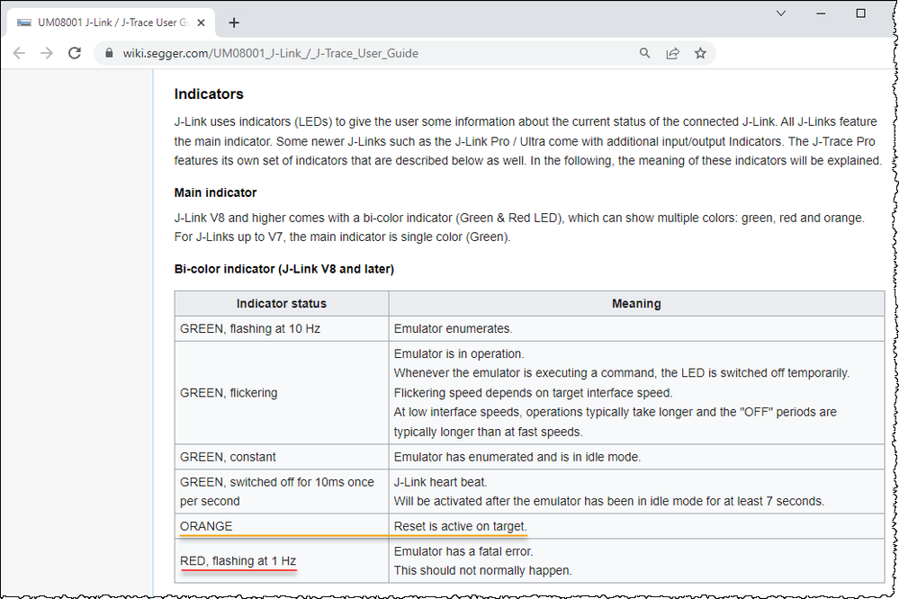Select the line Flickering speed depends on target interface speed
The height and width of the screenshot is (599, 899).
click(x=534, y=393)
